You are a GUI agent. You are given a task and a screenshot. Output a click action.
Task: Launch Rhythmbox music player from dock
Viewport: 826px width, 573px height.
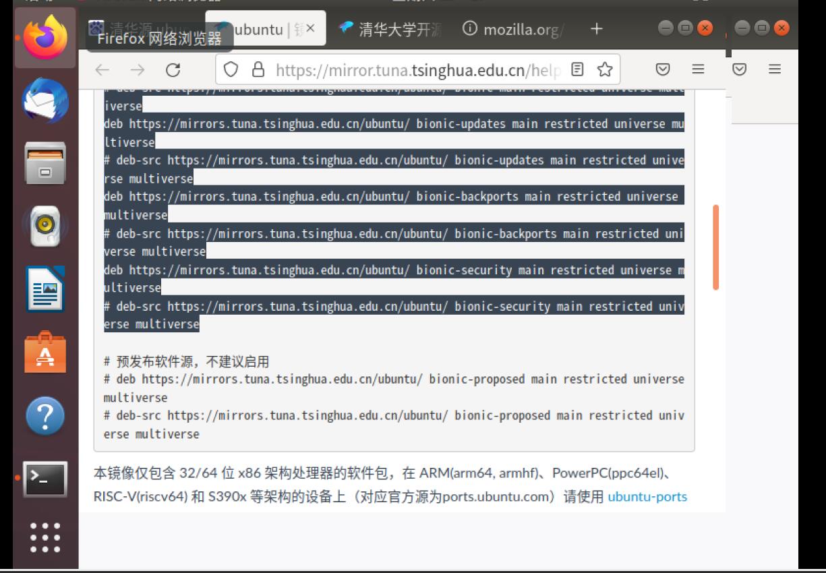coord(45,227)
